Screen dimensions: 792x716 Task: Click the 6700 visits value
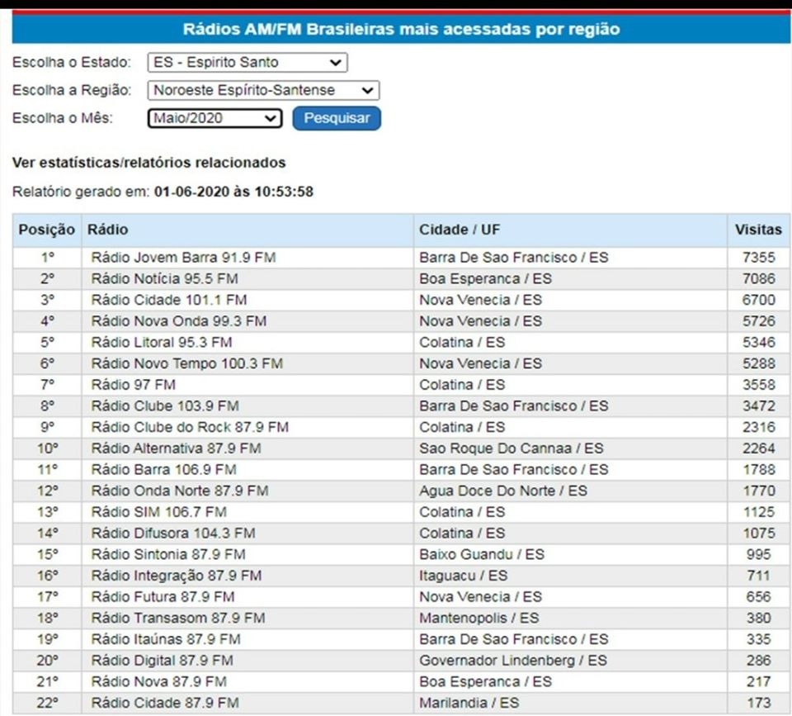(x=759, y=300)
